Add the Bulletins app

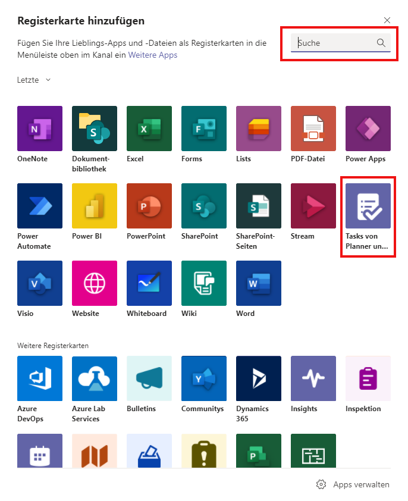click(149, 378)
